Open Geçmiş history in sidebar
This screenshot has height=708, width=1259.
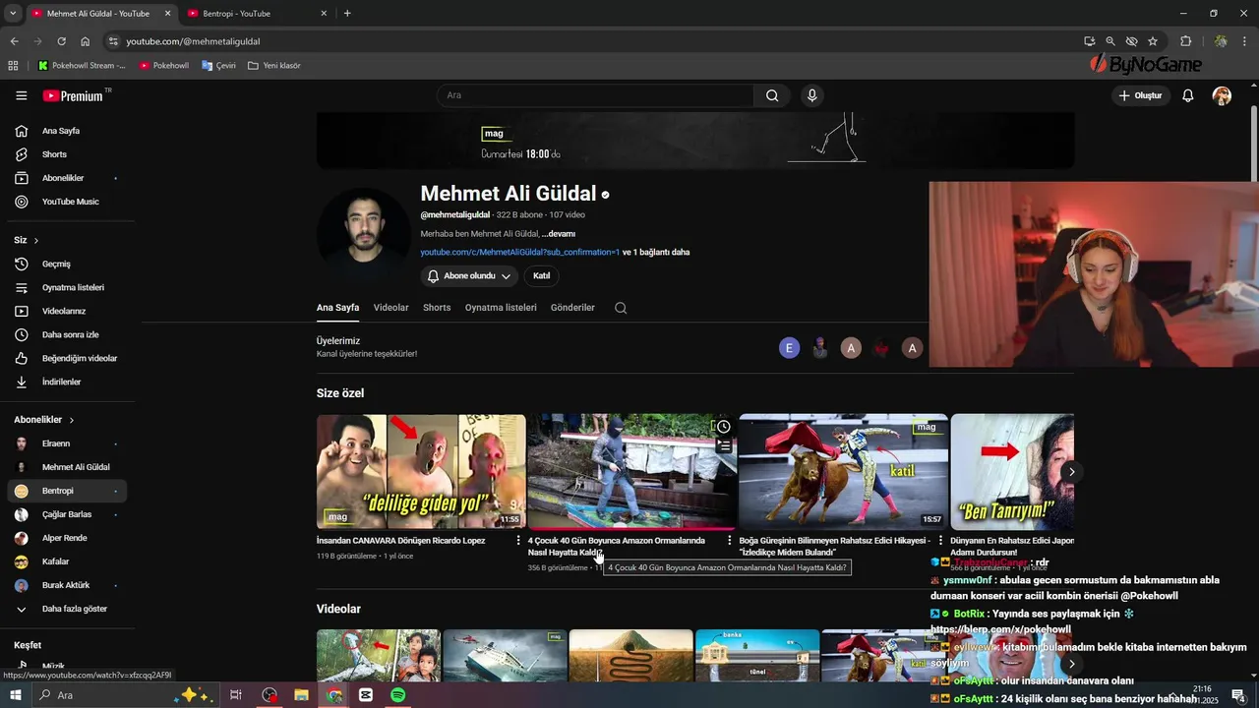(67, 264)
